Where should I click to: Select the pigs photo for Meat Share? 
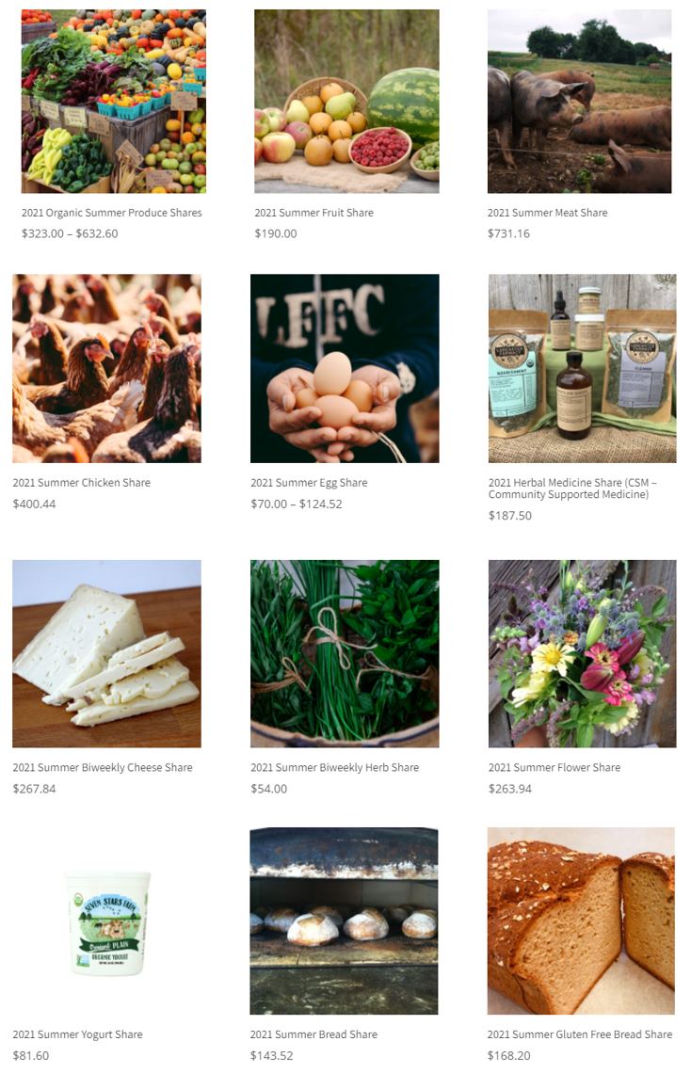580,102
